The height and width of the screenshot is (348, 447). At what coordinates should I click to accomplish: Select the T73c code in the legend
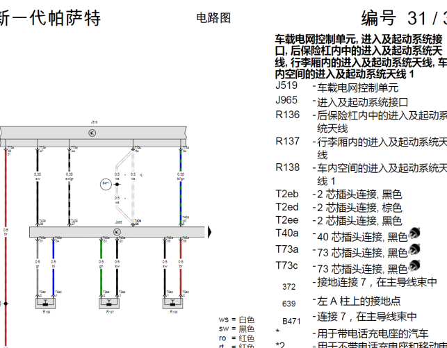click(x=286, y=265)
